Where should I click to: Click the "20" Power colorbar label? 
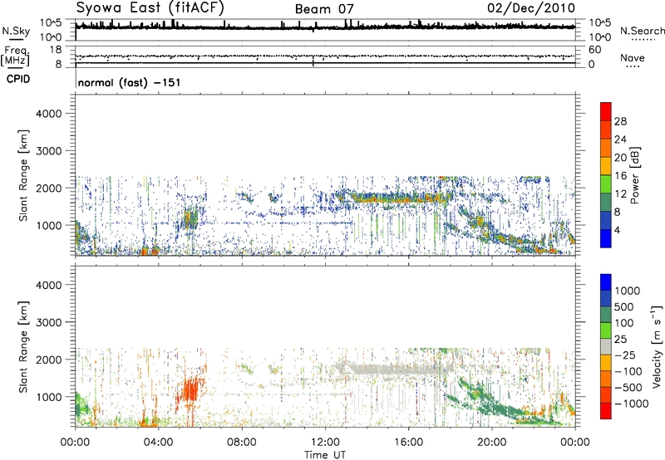click(620, 158)
